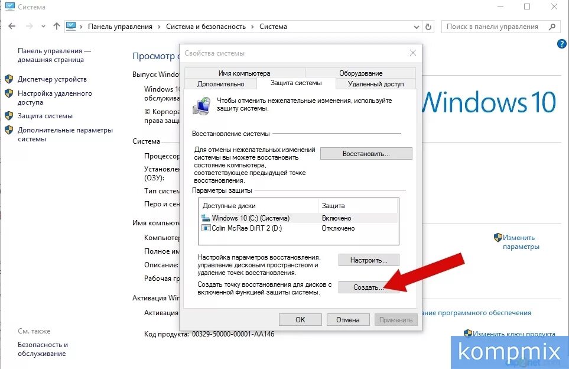The width and height of the screenshot is (569, 369).
Task: Click shield icon beside 'Настройка удаленного доступа'
Action: (x=9, y=93)
